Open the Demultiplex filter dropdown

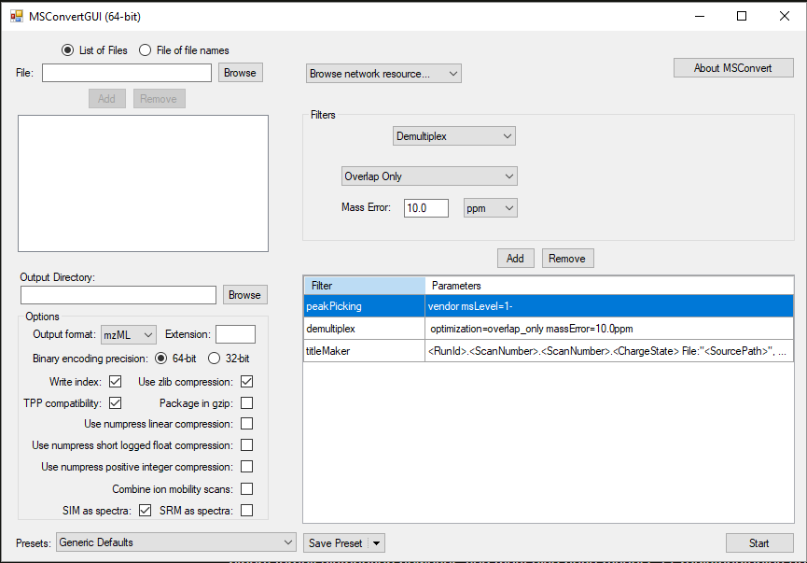pos(453,136)
